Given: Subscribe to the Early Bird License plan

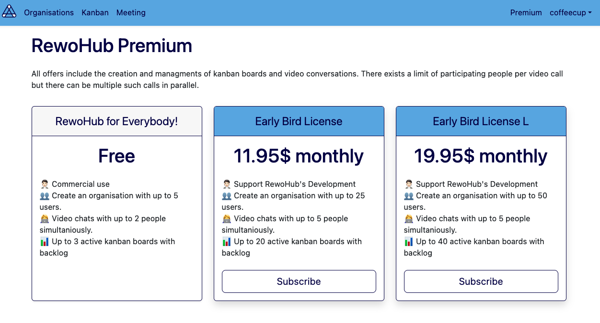Looking at the screenshot, I should click(299, 281).
